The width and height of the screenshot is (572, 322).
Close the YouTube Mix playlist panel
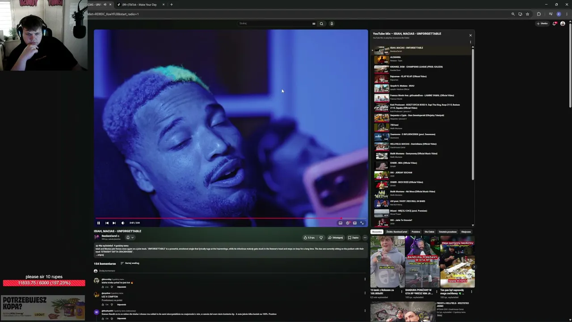click(470, 35)
